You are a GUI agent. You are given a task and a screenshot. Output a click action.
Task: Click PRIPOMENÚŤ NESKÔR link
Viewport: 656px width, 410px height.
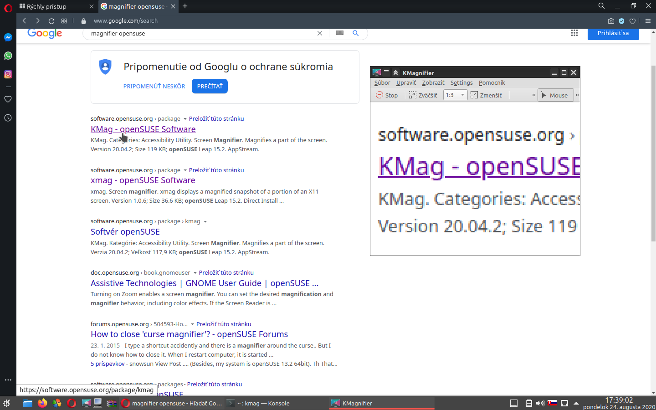coord(154,86)
